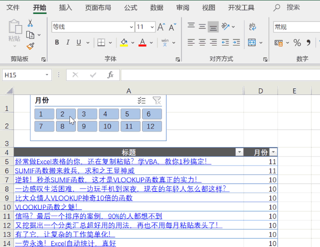Expand fill color palette arrow
The image size is (320, 247).
(x=133, y=42)
